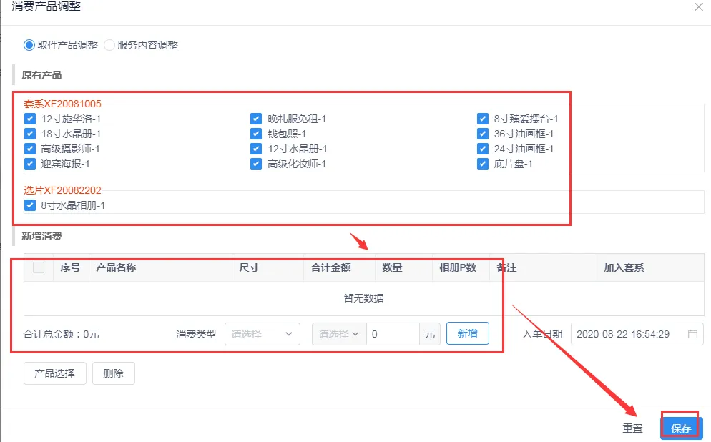Open the 消费类型 dropdown

coord(263,334)
